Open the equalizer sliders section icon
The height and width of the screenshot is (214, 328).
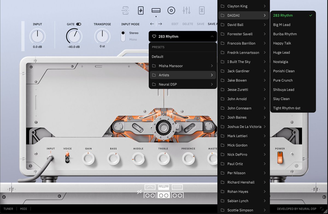(186, 11)
